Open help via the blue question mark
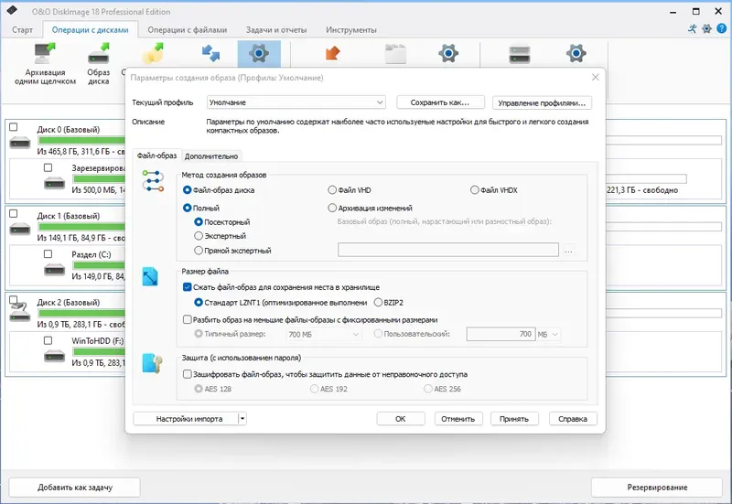Screen dimensions: 732x504 pos(721,28)
